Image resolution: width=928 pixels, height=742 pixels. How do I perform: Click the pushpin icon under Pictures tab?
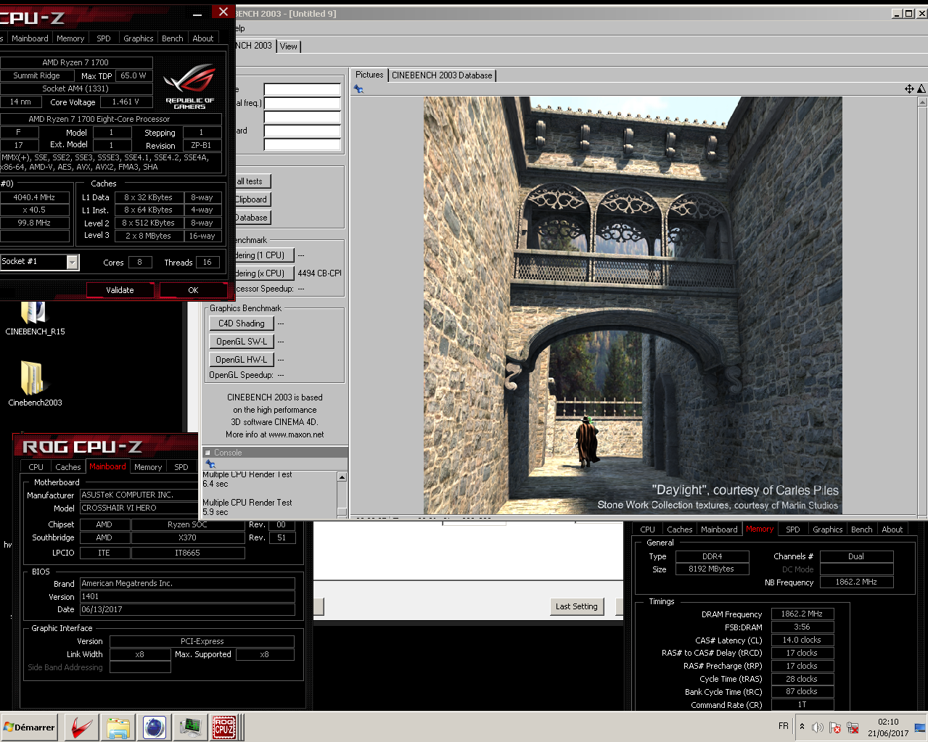(358, 88)
